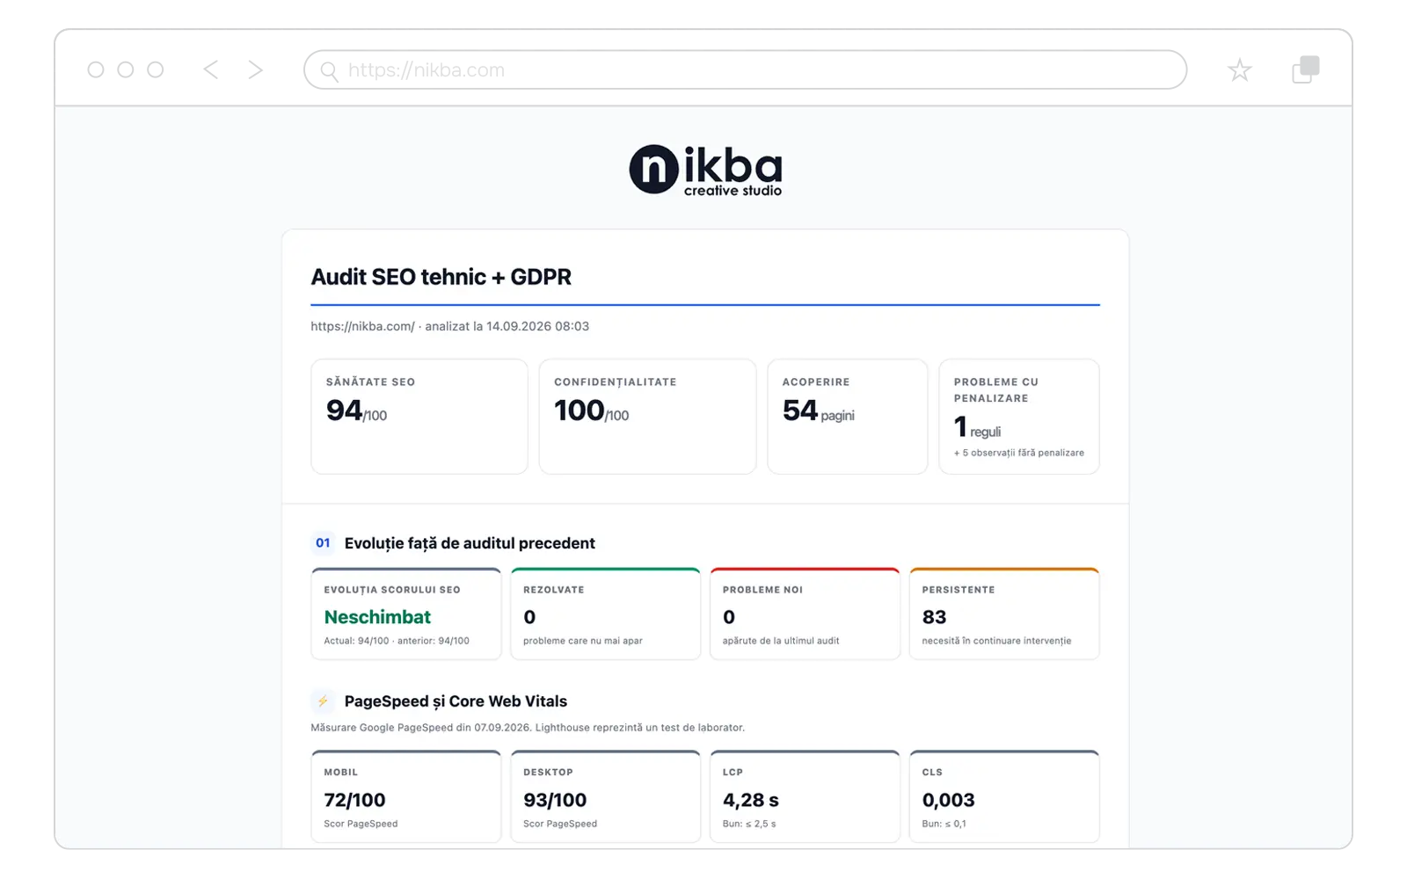Click the lightning bolt PageSpeed icon
Viewport: 1407px width, 879px height.
tap(323, 701)
